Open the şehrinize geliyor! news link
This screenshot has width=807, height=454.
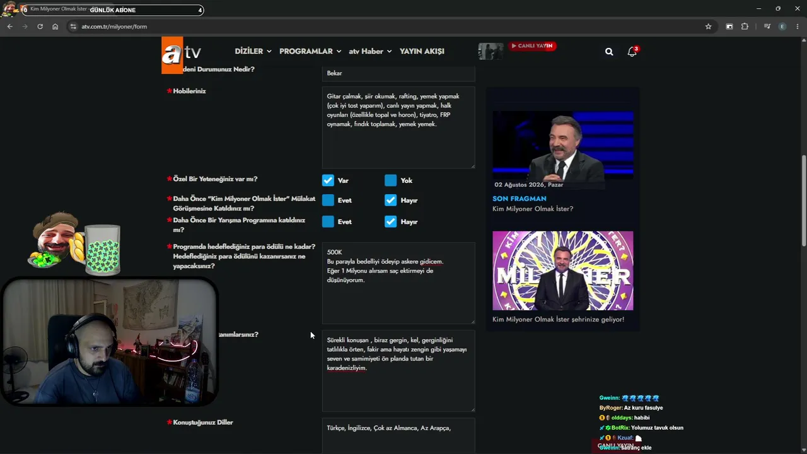click(x=558, y=320)
